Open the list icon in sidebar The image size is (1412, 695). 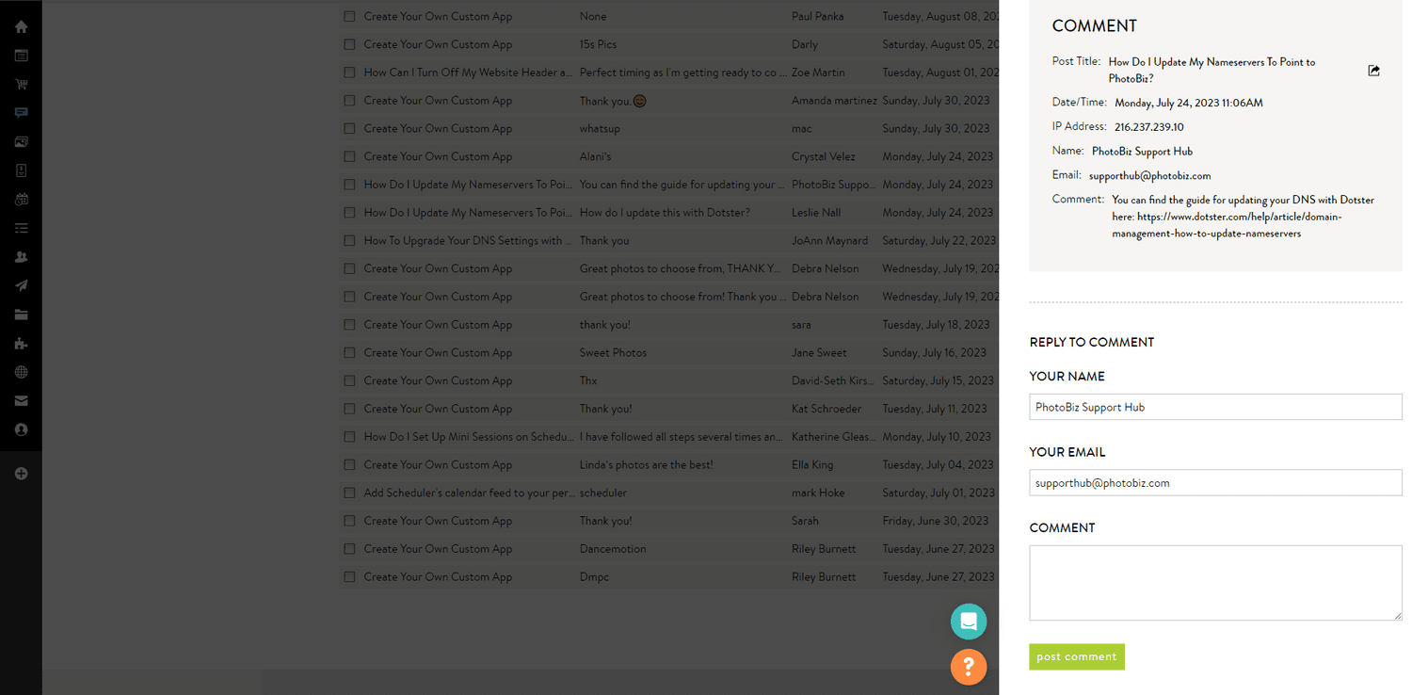point(21,228)
